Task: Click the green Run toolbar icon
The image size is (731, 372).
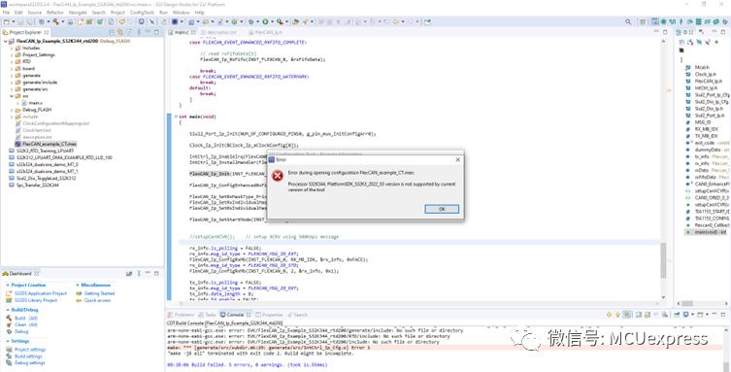Action: tap(265, 21)
